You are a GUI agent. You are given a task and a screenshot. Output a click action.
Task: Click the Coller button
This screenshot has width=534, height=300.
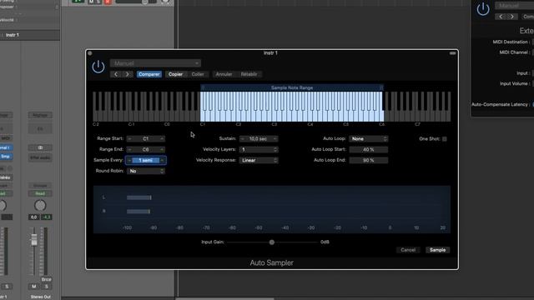click(198, 74)
